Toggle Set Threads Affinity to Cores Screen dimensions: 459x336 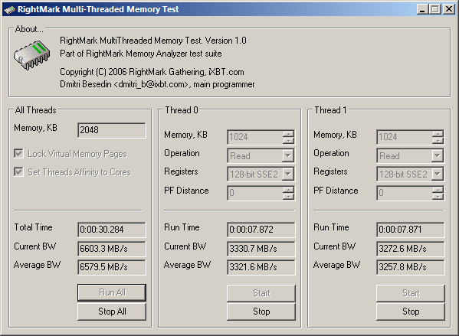[18, 171]
